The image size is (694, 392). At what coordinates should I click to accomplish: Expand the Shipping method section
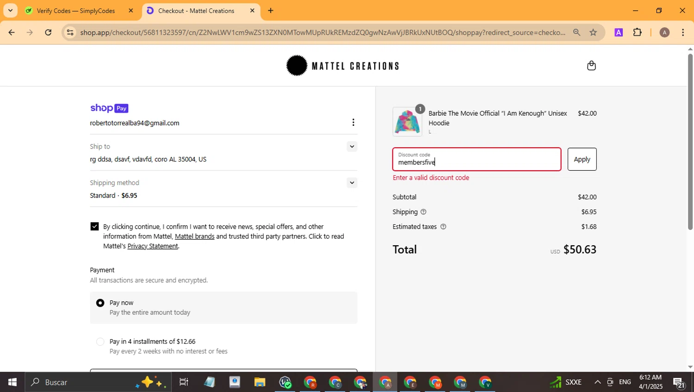click(352, 182)
